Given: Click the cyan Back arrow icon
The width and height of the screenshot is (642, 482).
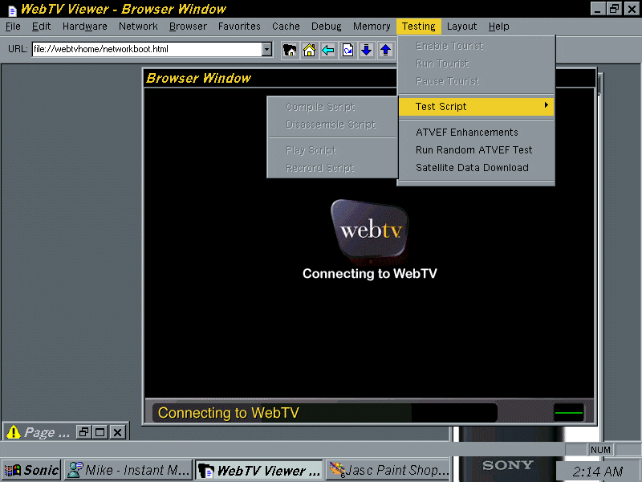Looking at the screenshot, I should (328, 50).
